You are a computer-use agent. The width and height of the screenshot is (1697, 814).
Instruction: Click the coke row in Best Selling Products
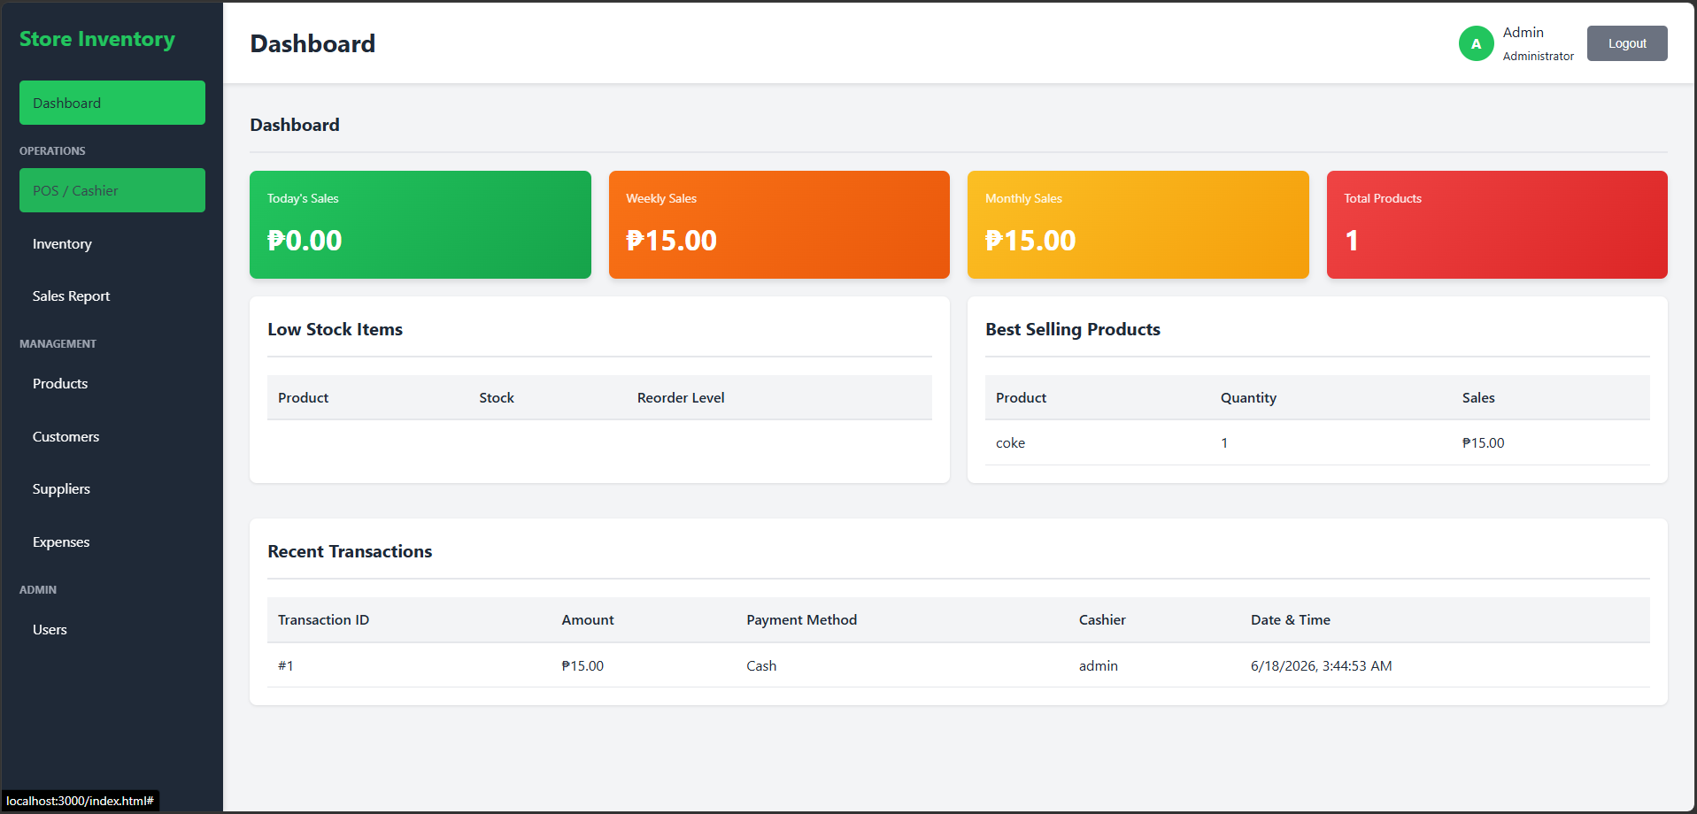coord(1317,442)
